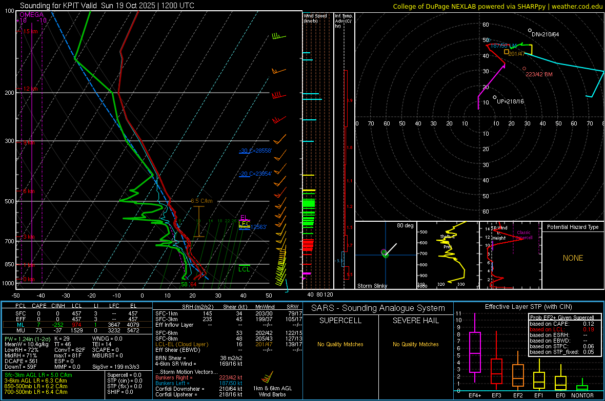605x401 pixels.
Task: Click the 'Effective Layer STP (with CIN)' title
Action: [528, 307]
